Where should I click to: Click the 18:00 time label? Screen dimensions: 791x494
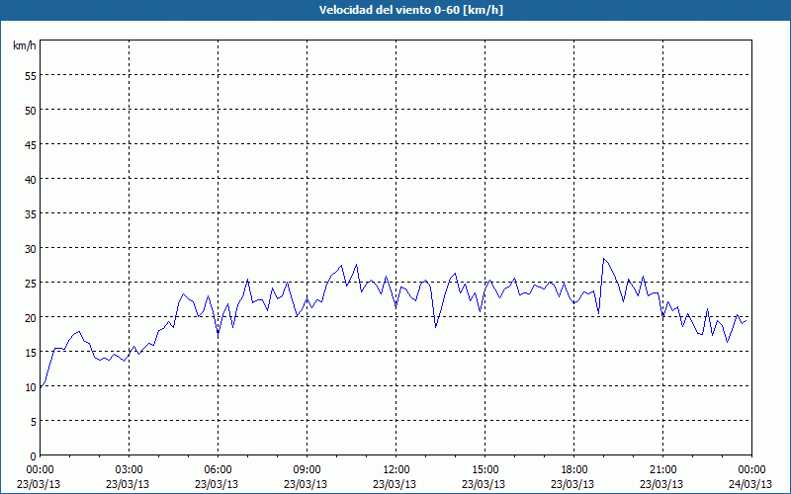(x=573, y=470)
